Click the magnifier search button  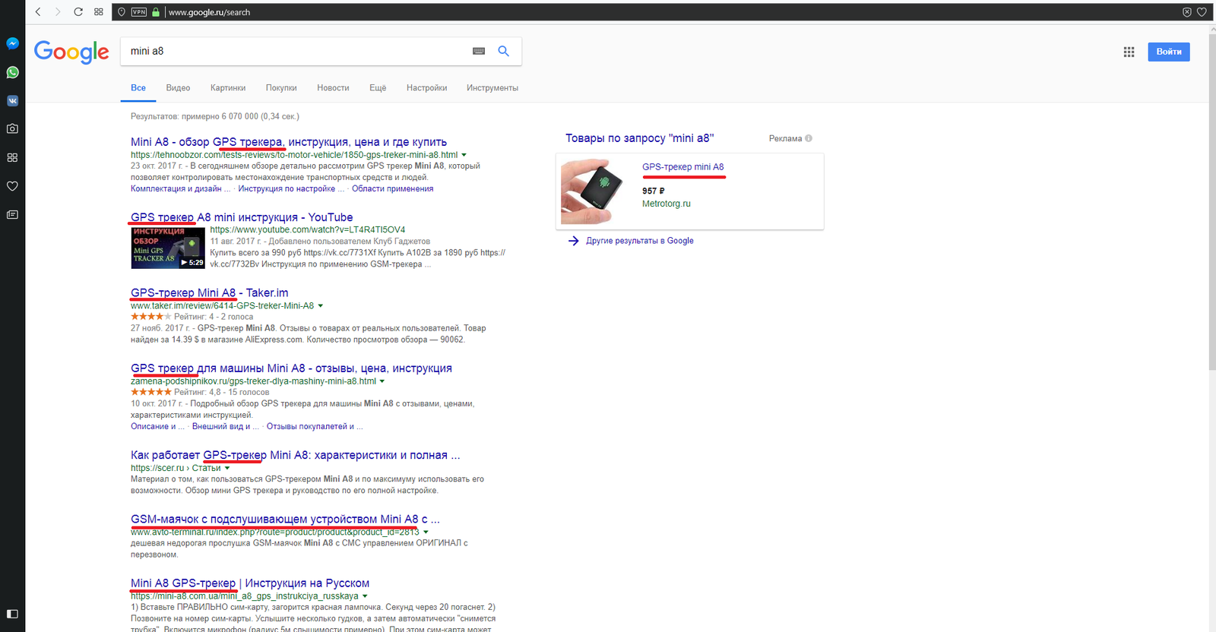tap(503, 51)
